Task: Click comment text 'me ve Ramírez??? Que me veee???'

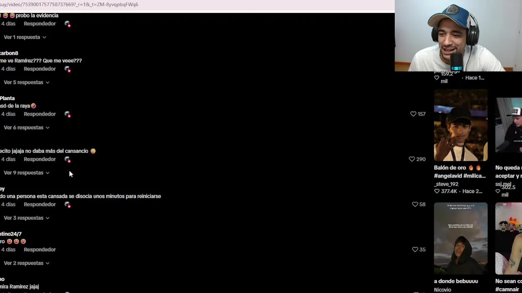Action: [x=41, y=61]
